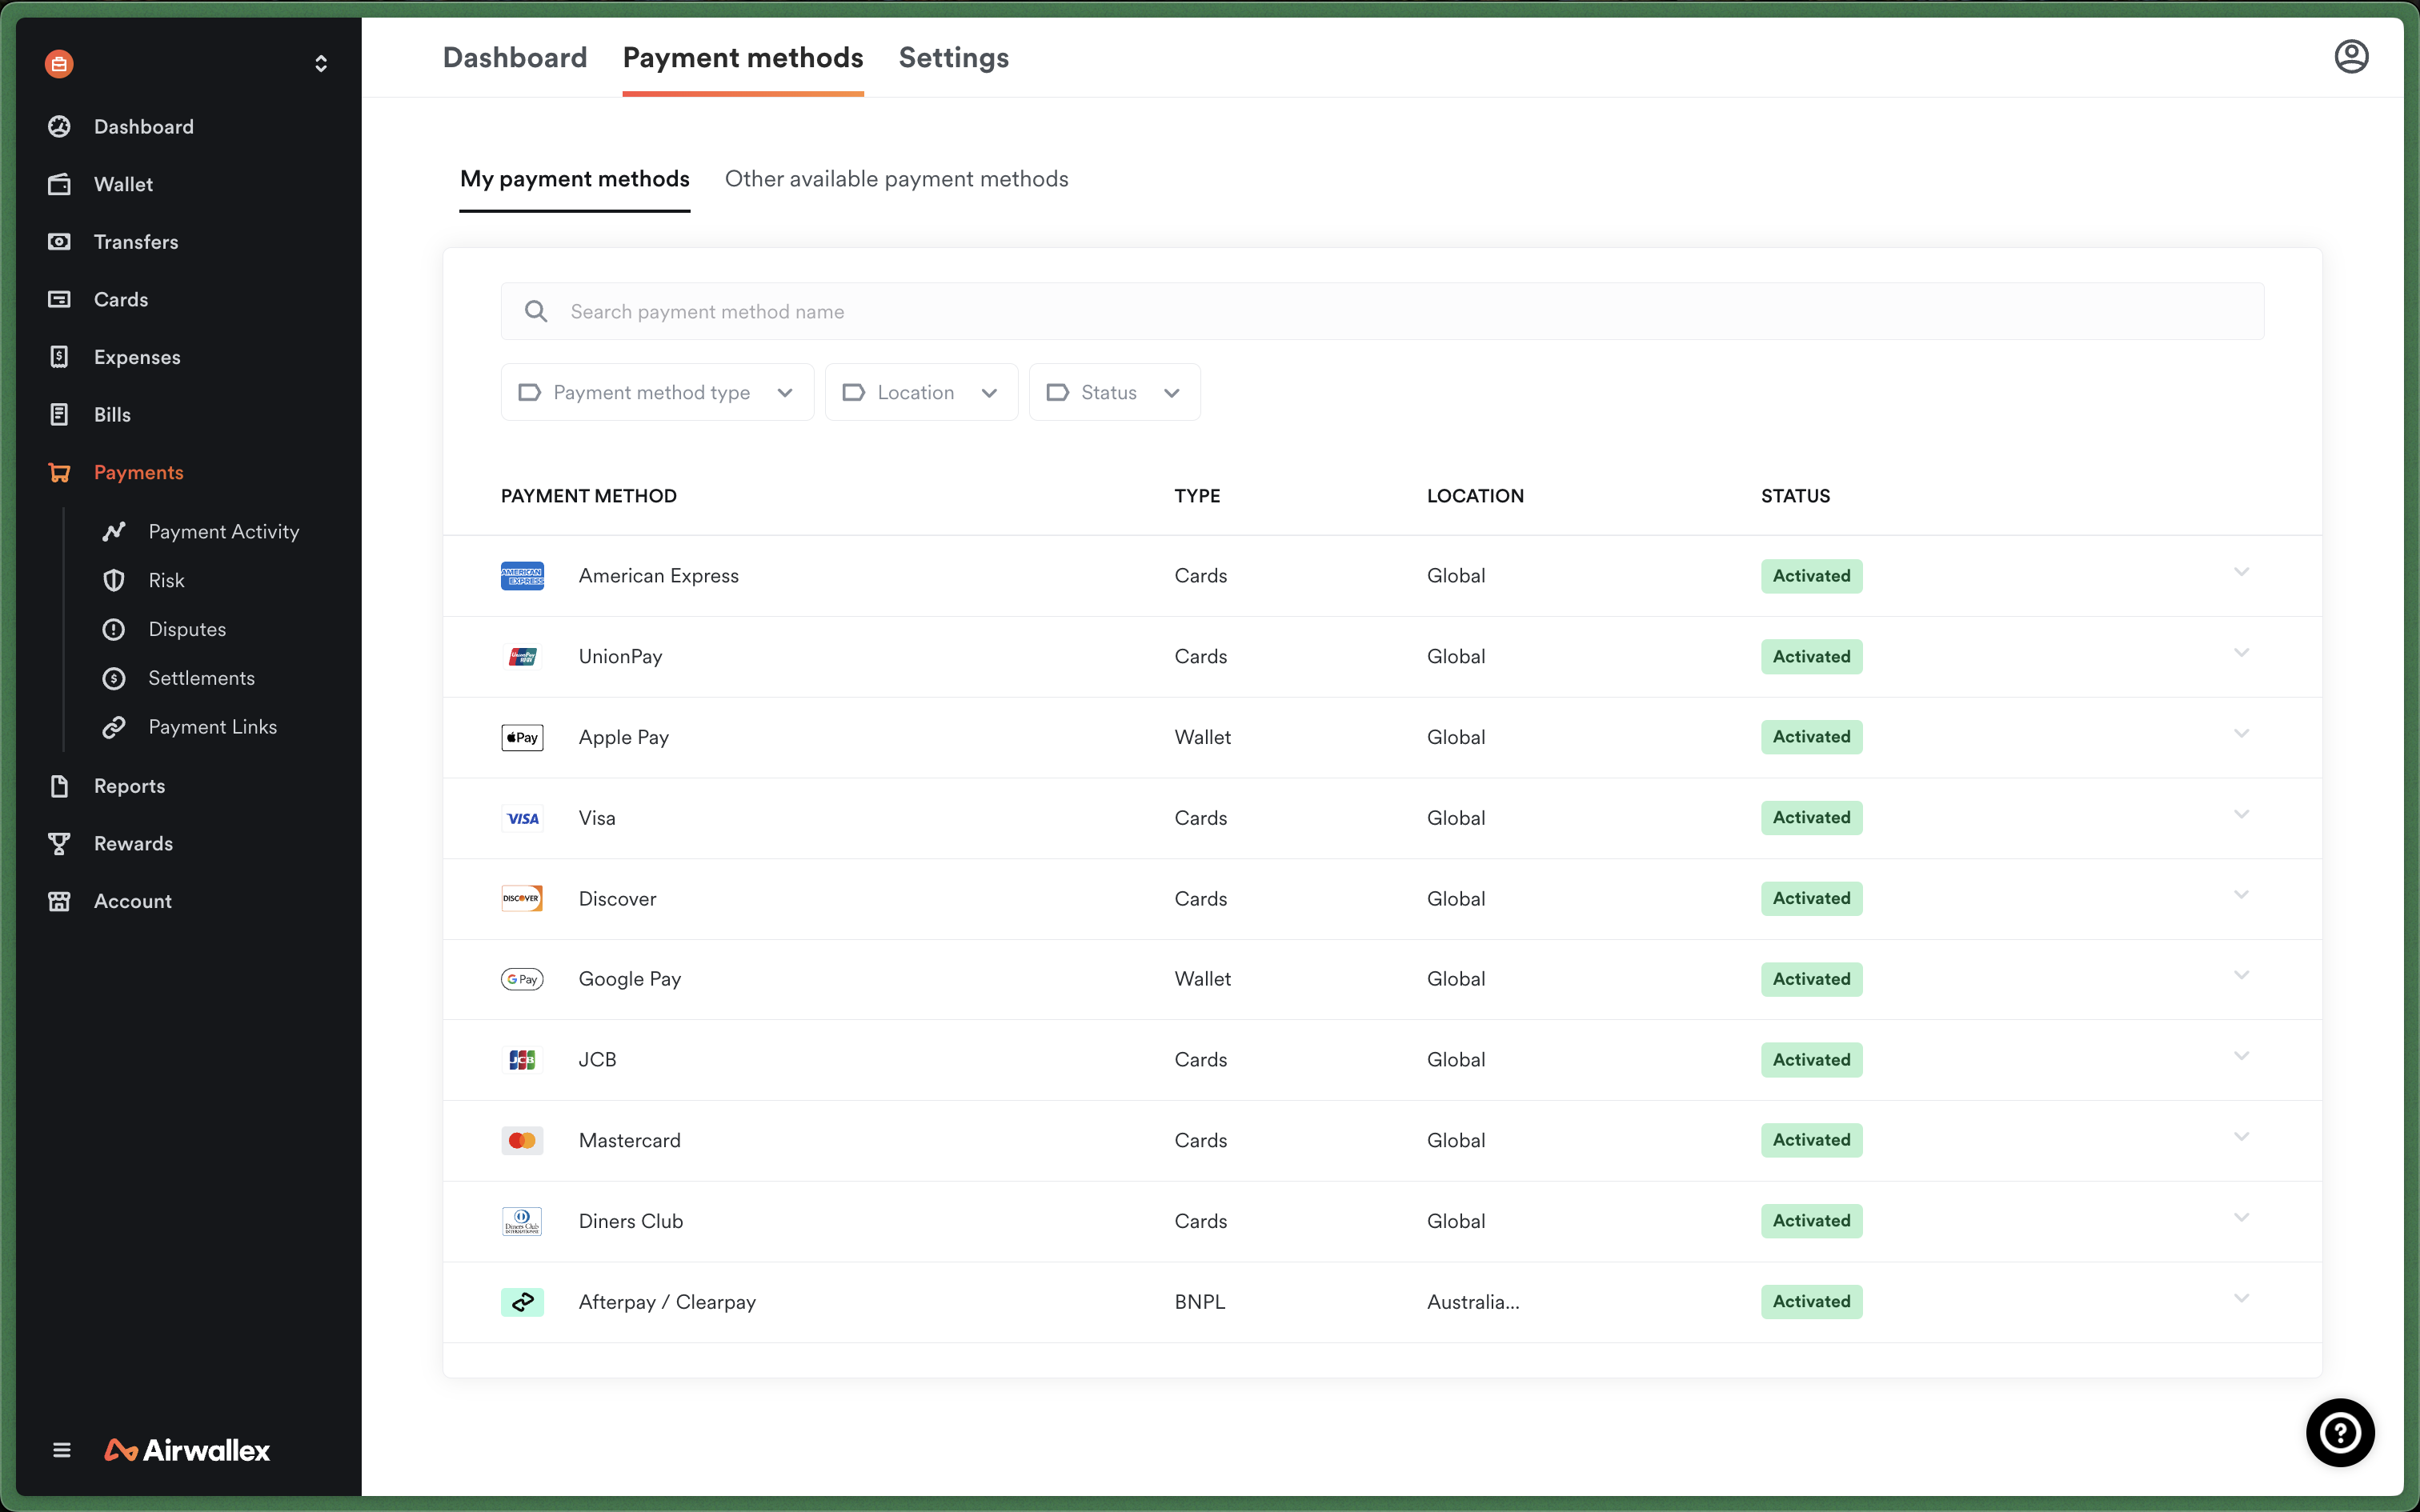Open the Payment method type filter
This screenshot has height=1512, width=2420.
pos(656,392)
